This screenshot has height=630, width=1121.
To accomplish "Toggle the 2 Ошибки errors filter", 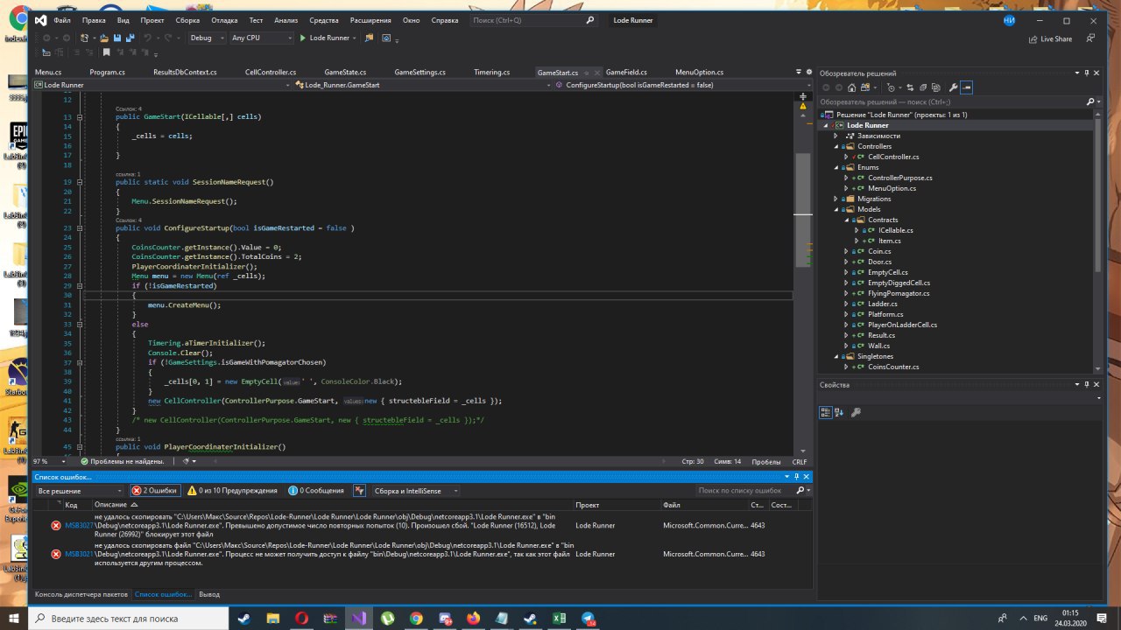I will click(154, 491).
